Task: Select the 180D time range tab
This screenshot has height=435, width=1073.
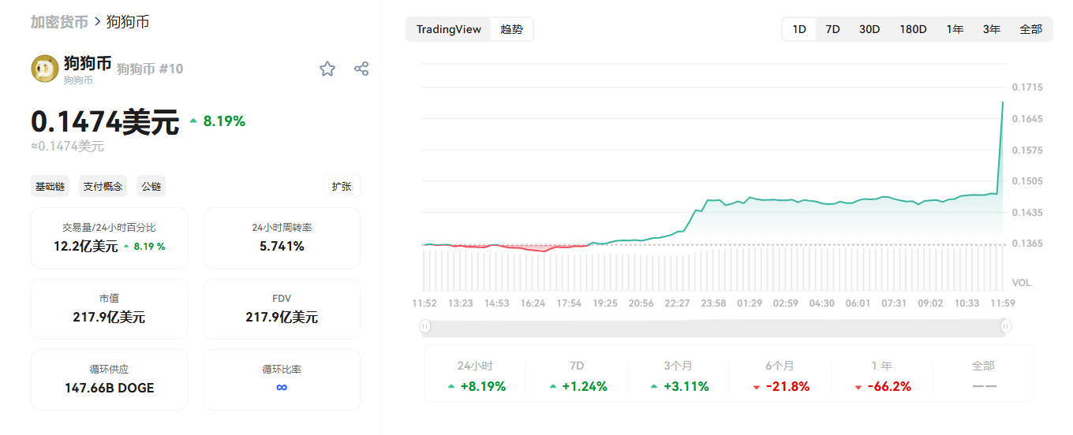Action: [913, 29]
